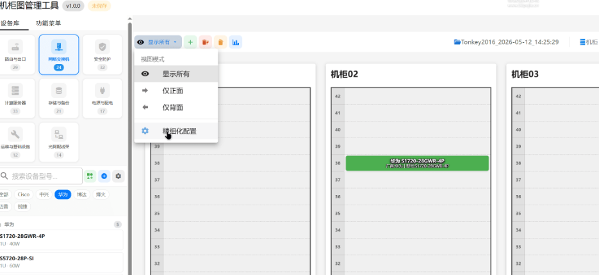
Task: Switch to the 设备库 tab
Action: coord(10,23)
